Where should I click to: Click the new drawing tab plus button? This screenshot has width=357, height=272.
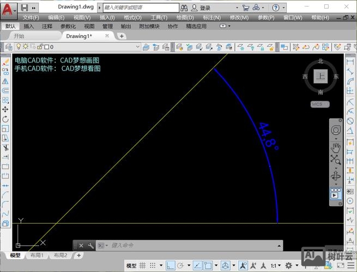(122, 36)
